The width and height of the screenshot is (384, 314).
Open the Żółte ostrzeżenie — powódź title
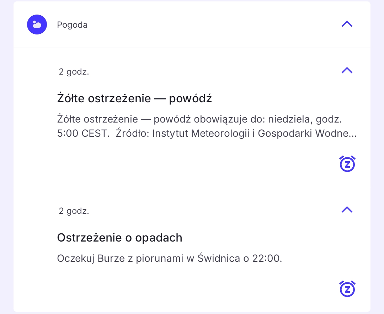(134, 98)
